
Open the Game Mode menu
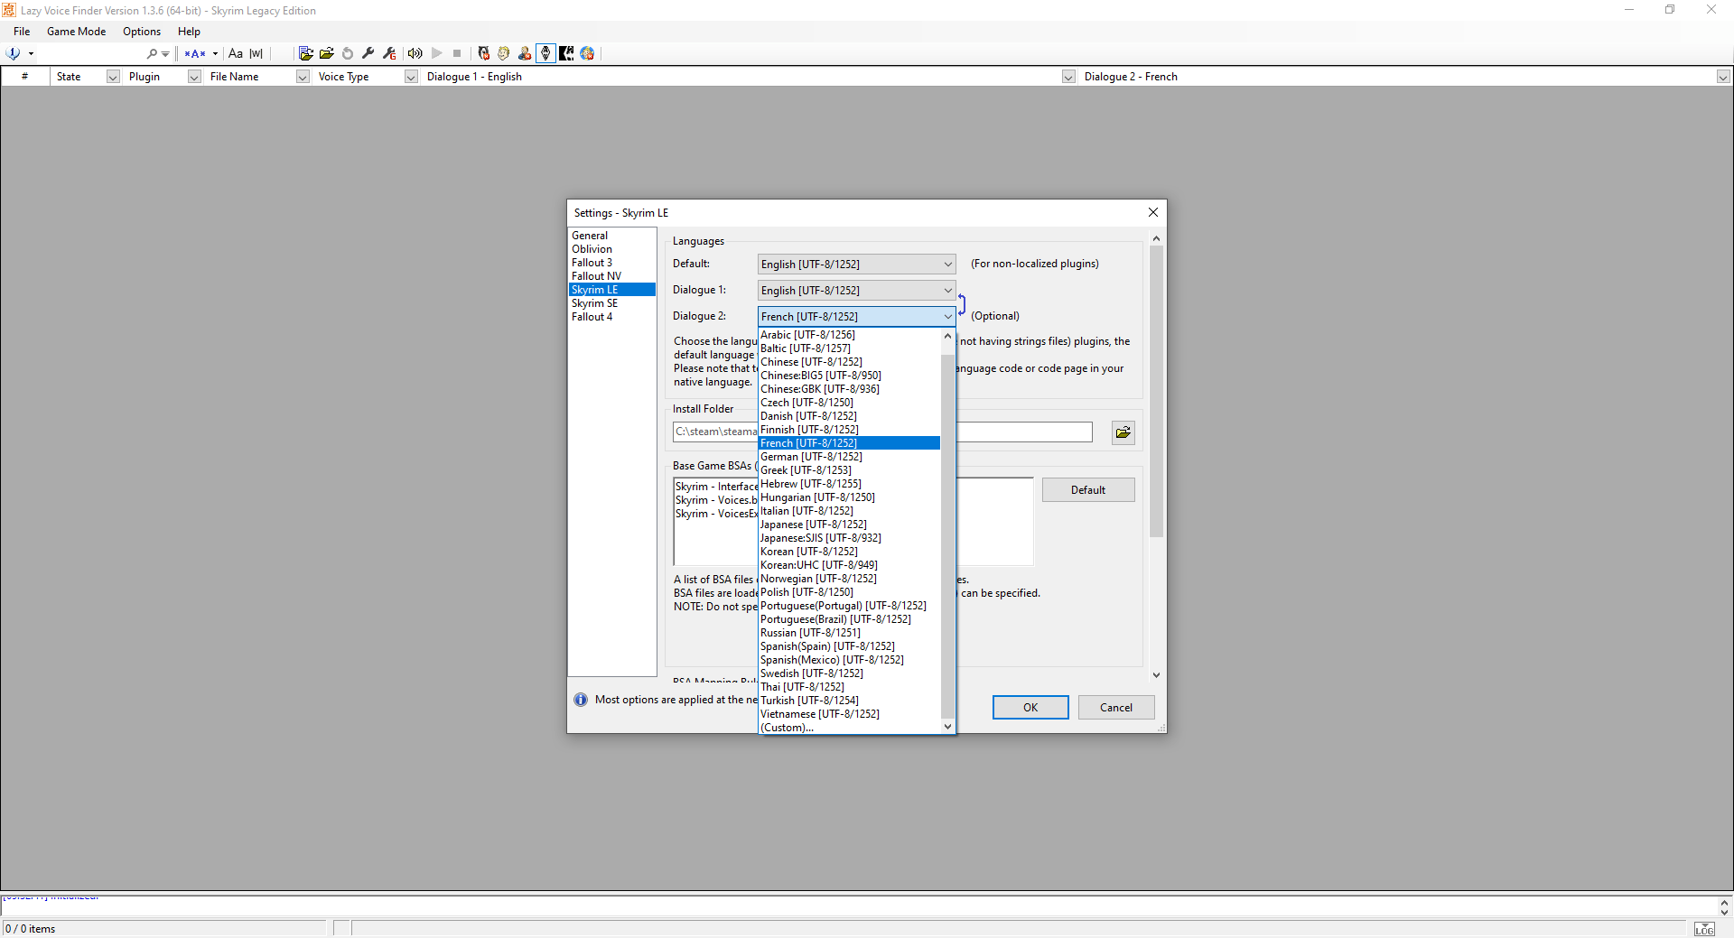point(77,32)
